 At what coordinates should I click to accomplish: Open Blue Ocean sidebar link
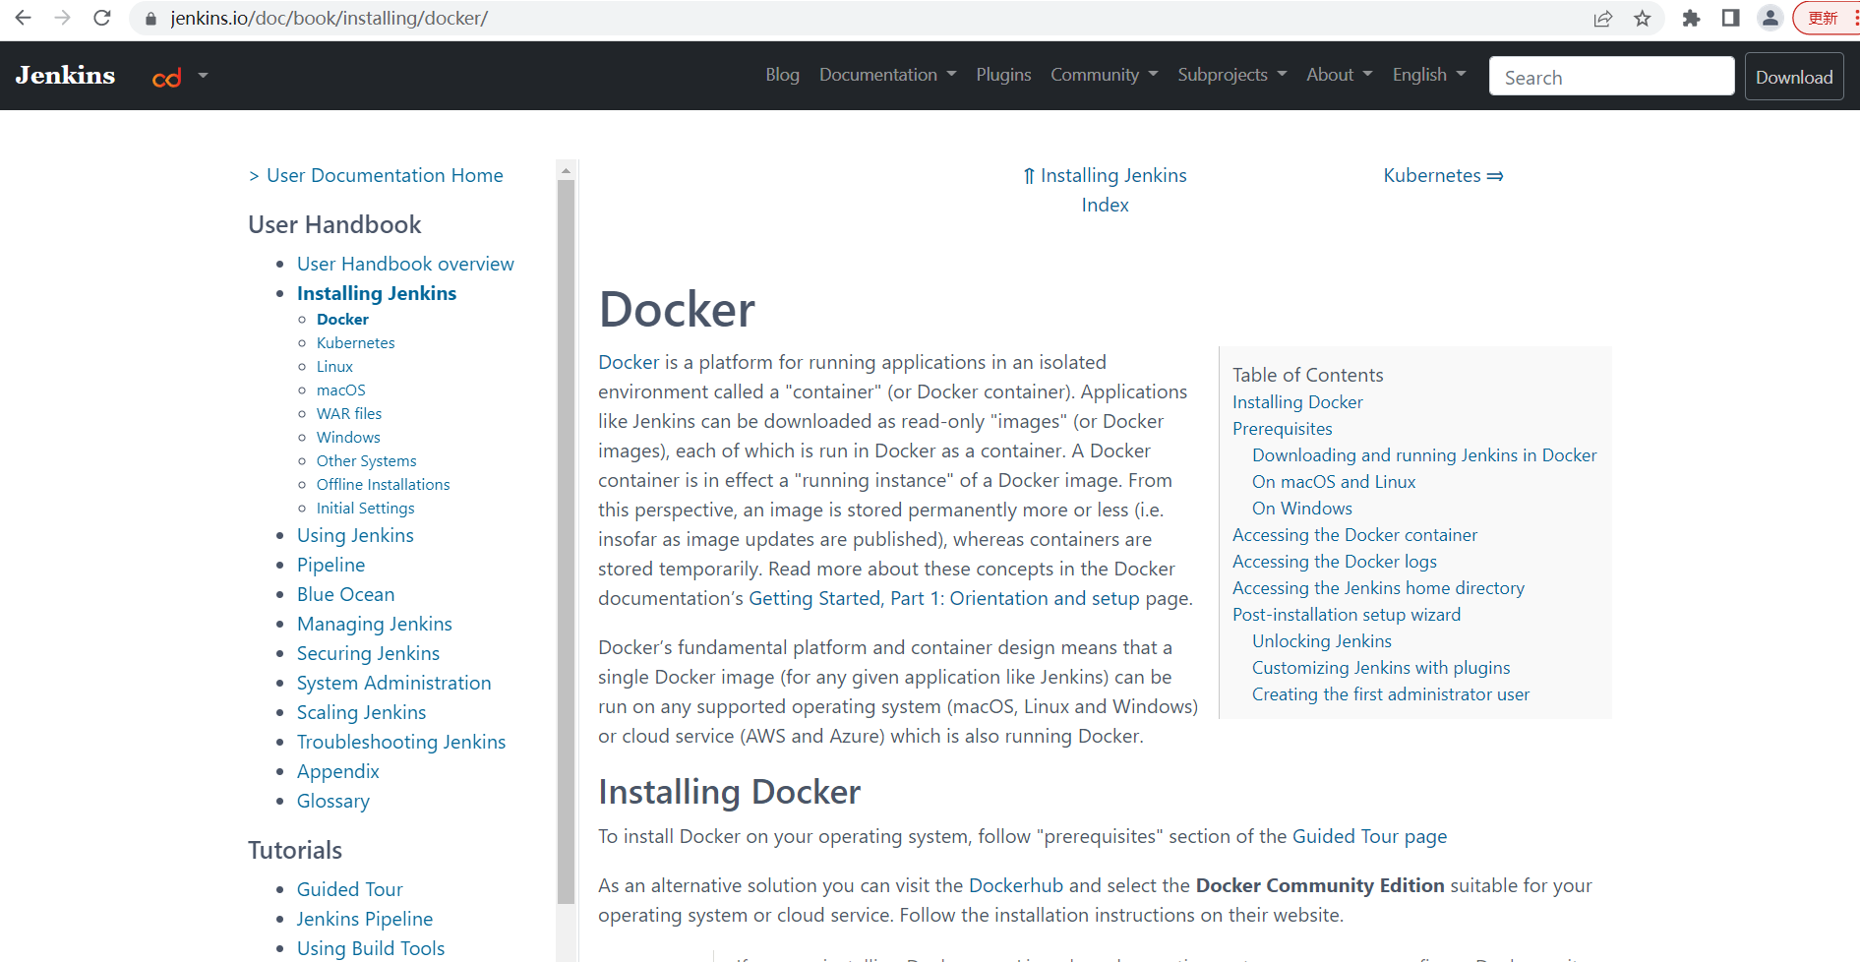[x=345, y=594]
